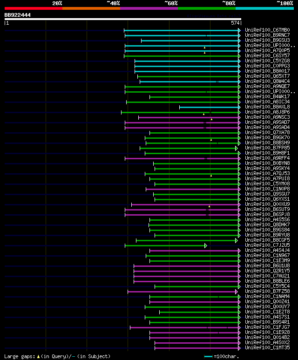
Task: Select the UniRef100_C1NAM4 label
Action: 267,297
